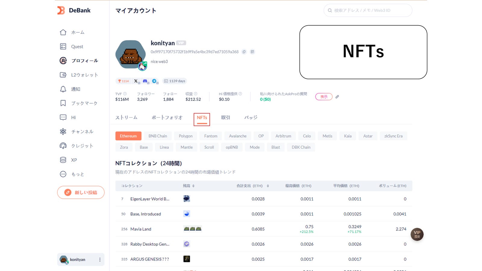482x271 pixels.
Task: Click the konityan profile avatar
Action: (x=130, y=55)
